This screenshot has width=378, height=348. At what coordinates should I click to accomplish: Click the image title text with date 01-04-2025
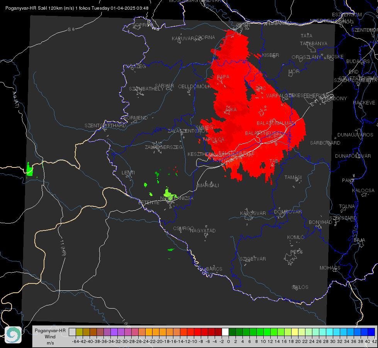pyautogui.click(x=77, y=8)
